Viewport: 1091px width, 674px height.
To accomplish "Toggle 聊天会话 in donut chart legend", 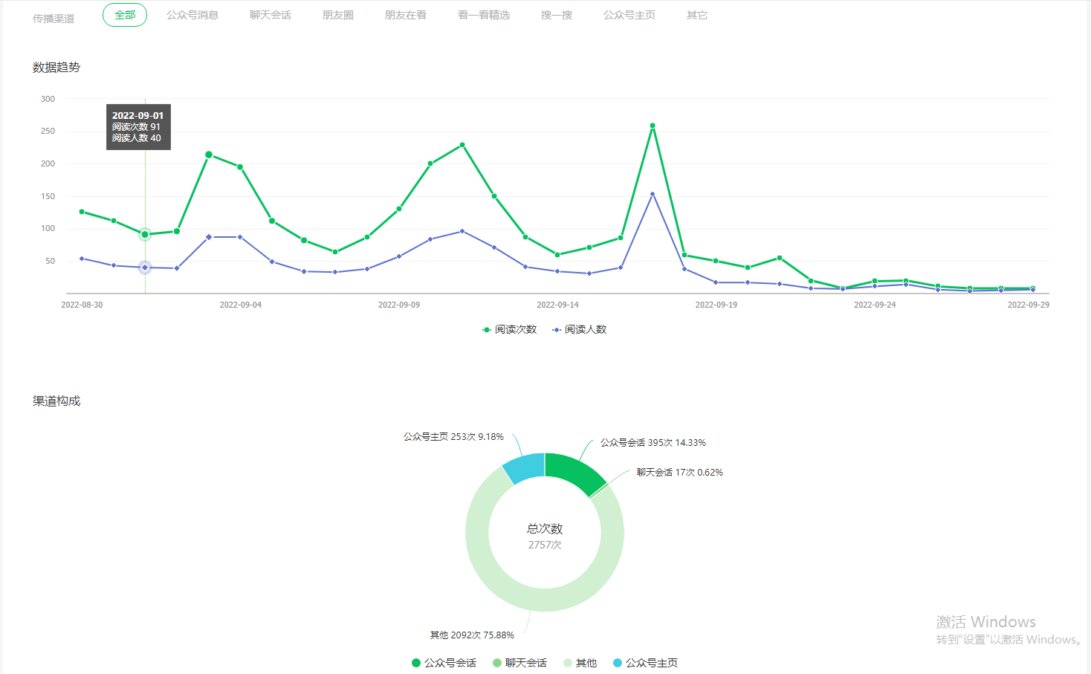I will click(x=520, y=663).
